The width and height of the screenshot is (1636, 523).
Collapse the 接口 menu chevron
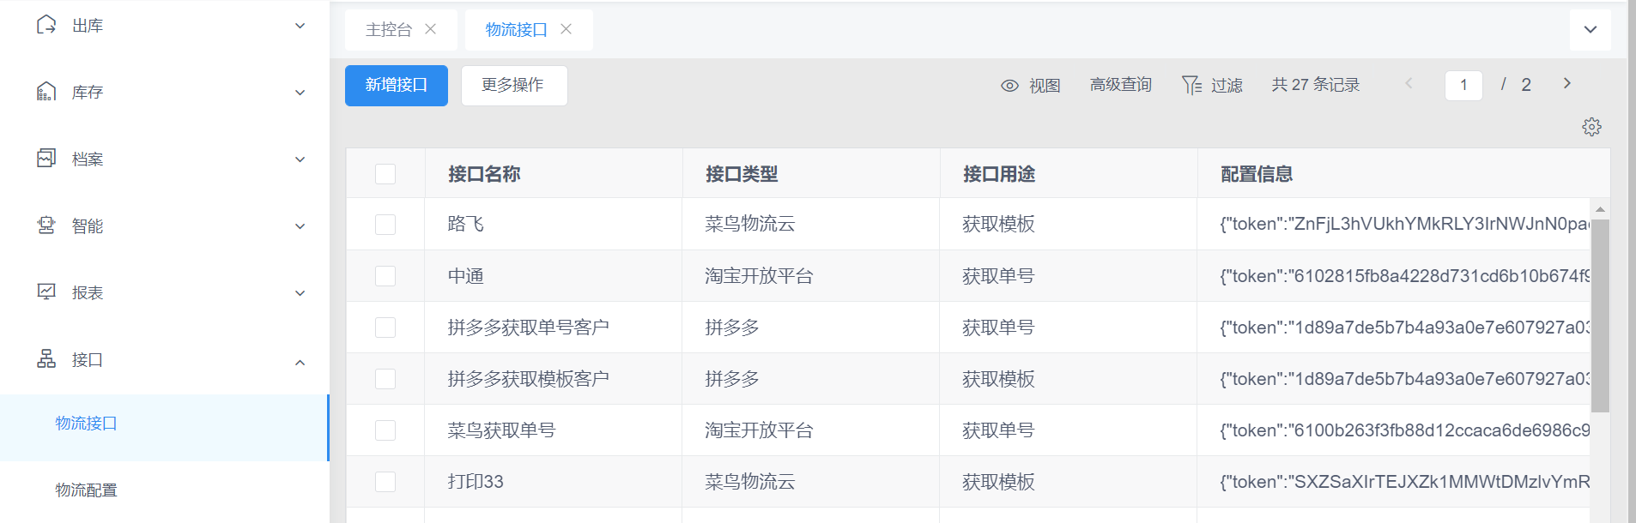300,362
